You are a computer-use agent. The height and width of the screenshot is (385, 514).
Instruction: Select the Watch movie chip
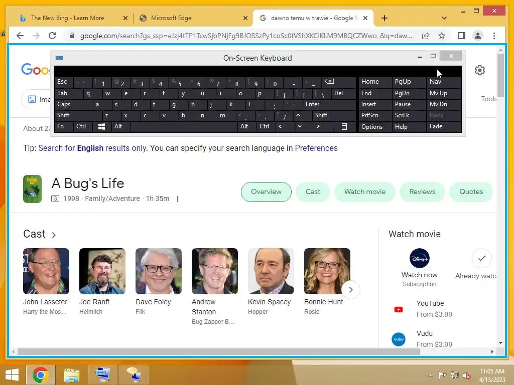pos(365,192)
